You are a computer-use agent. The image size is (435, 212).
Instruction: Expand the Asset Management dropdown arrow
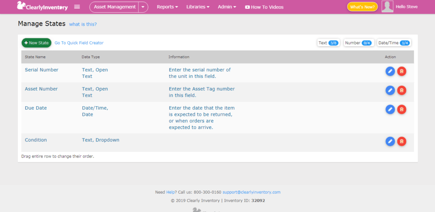[143, 7]
